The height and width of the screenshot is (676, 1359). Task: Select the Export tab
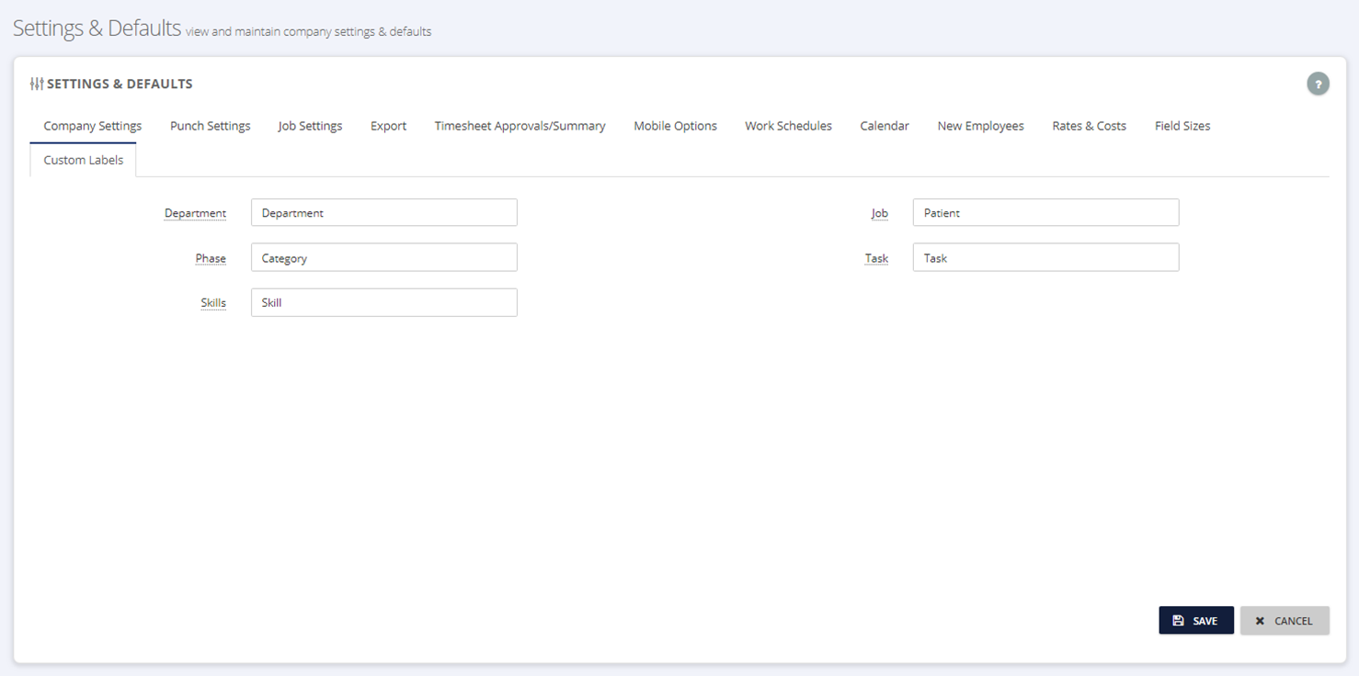pyautogui.click(x=388, y=126)
